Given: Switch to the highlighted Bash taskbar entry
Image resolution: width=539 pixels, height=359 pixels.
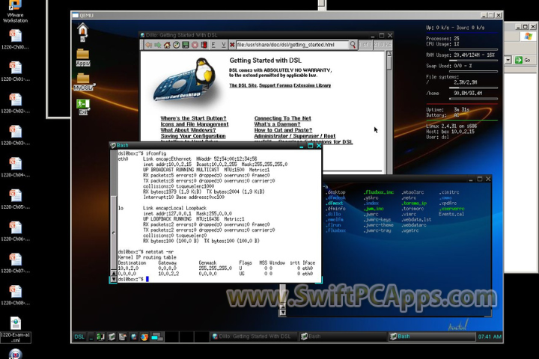Looking at the screenshot, I should click(x=431, y=337).
